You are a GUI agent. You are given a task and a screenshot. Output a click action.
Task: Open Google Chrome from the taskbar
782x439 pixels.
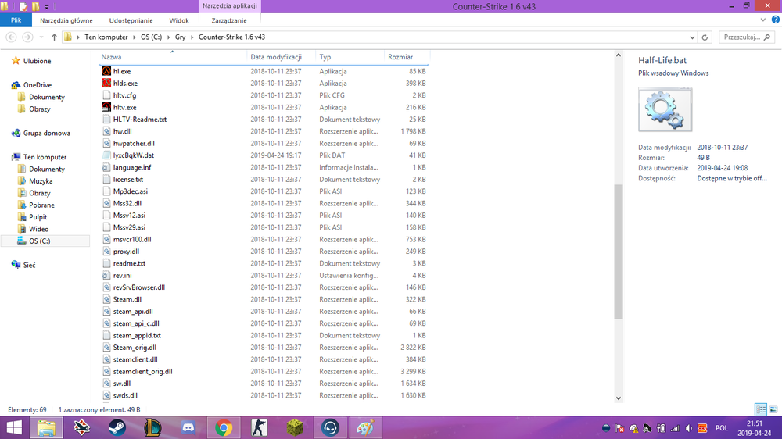click(224, 427)
